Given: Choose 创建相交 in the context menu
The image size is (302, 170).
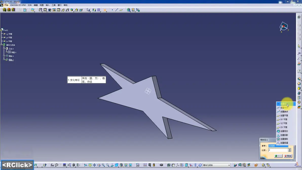Looking at the screenshot, I should [x=286, y=131].
